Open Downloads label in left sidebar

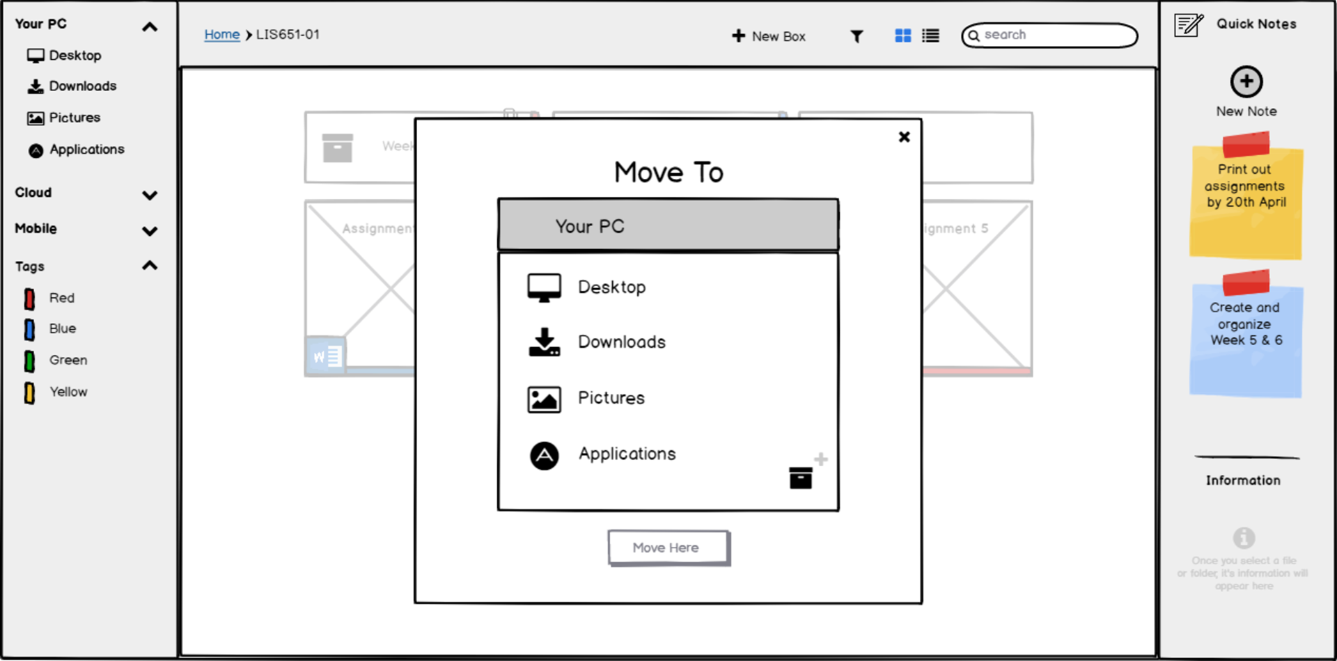point(83,86)
